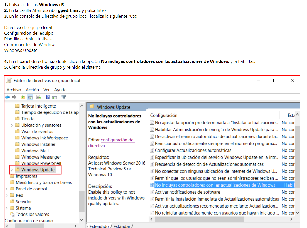This screenshot has width=307, height=228.
Task: Click the Back arrow toolbar icon
Action: (x=8, y=97)
